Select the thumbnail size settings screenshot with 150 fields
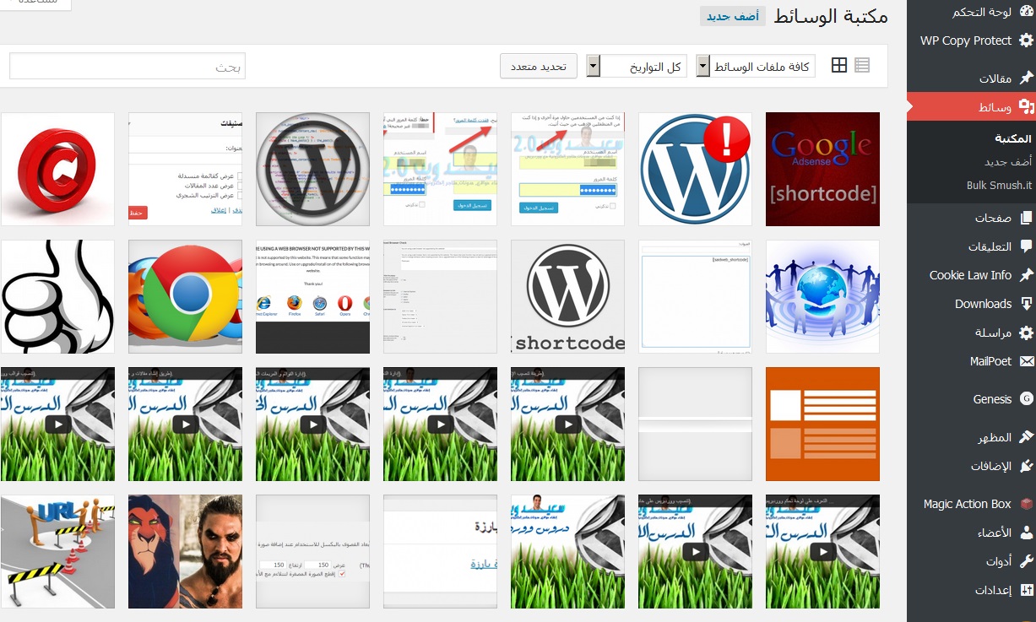The image size is (1036, 622). (x=312, y=552)
